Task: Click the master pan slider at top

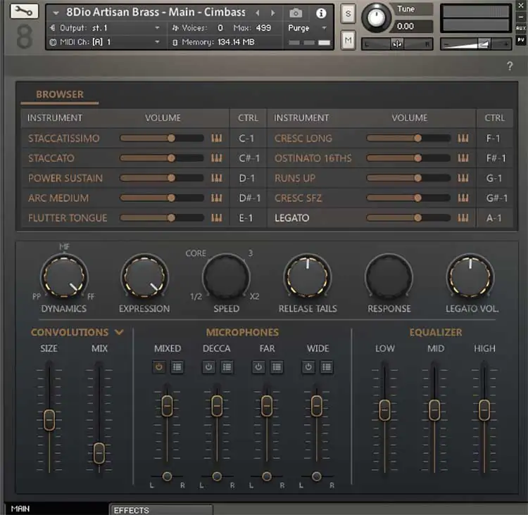Action: (397, 44)
